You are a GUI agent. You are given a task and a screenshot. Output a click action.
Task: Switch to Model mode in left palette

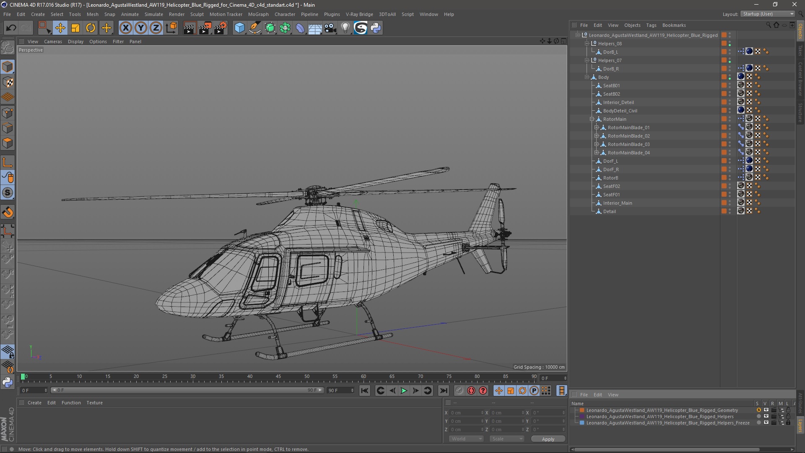(8, 67)
